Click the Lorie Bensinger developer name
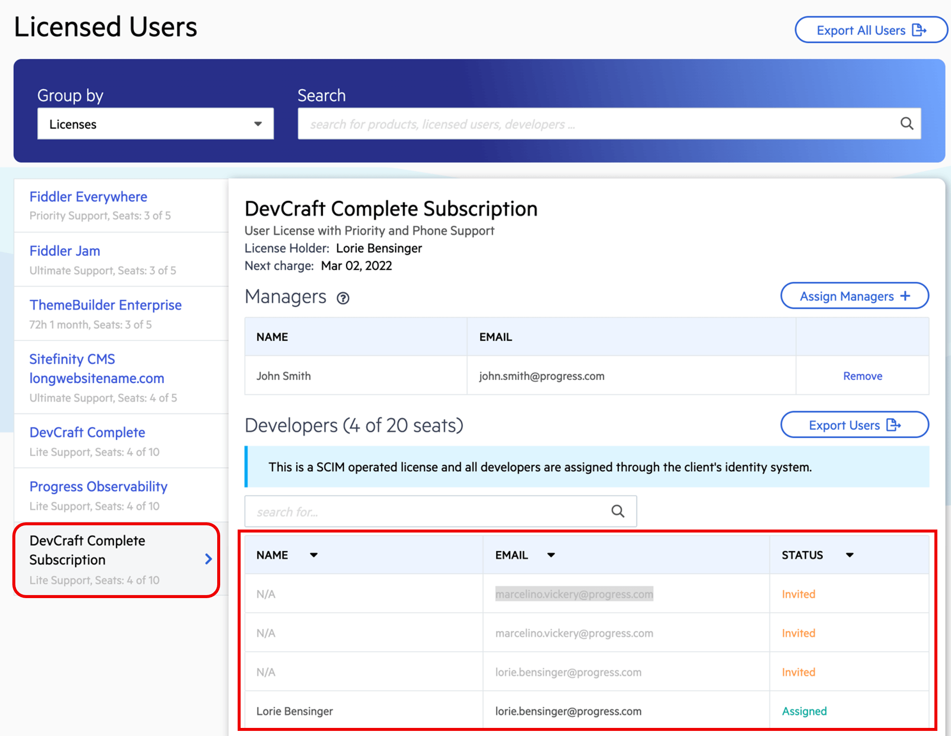The height and width of the screenshot is (736, 951). [294, 711]
